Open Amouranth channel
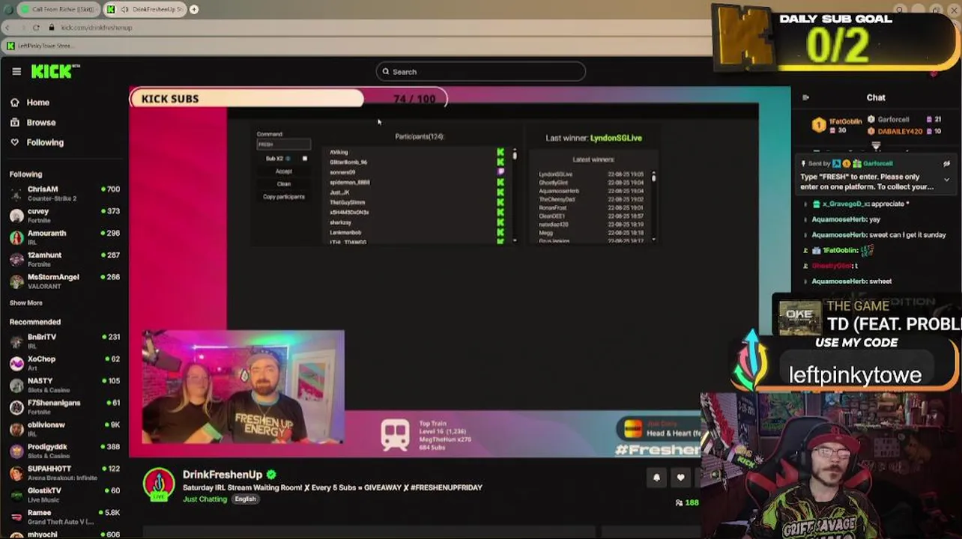 pos(46,234)
